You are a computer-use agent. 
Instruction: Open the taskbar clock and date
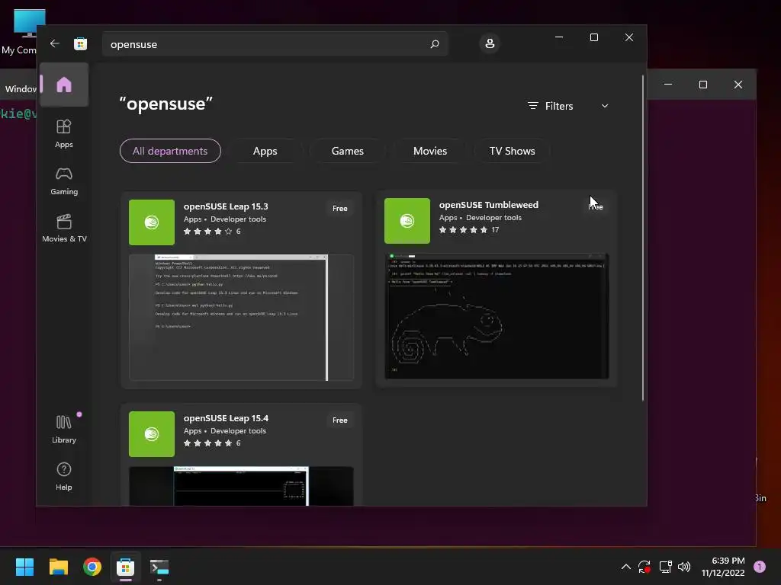723,567
